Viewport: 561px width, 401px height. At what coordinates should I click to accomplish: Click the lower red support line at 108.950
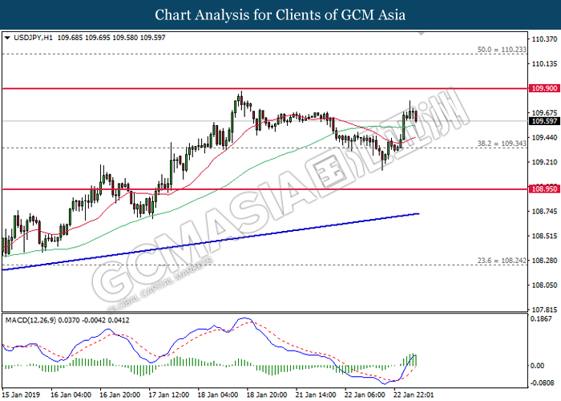tap(264, 189)
